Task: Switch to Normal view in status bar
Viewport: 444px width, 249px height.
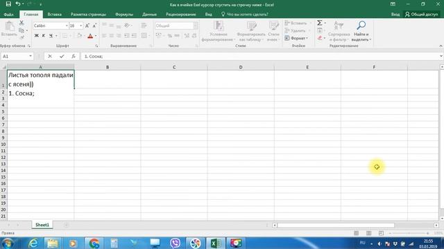Action: tap(356, 233)
